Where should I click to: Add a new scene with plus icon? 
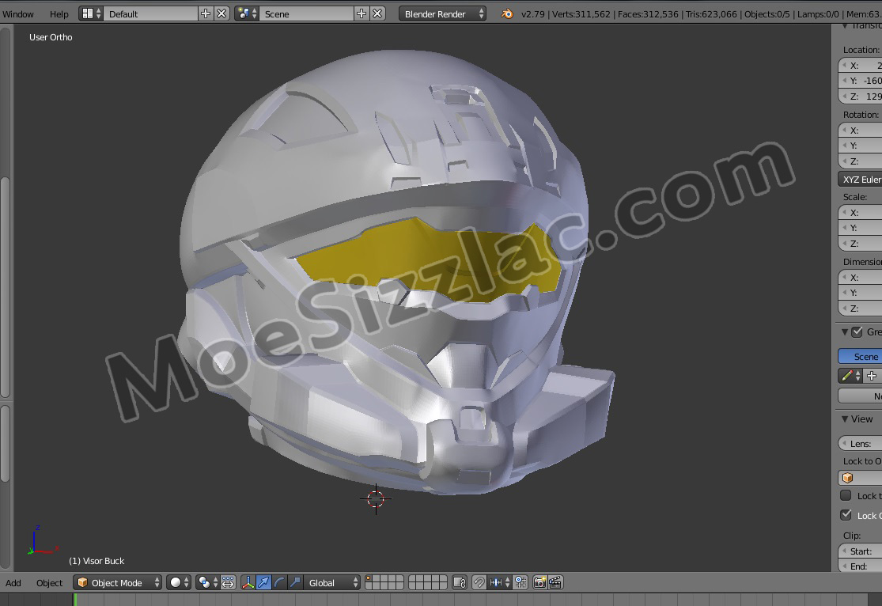(x=362, y=14)
